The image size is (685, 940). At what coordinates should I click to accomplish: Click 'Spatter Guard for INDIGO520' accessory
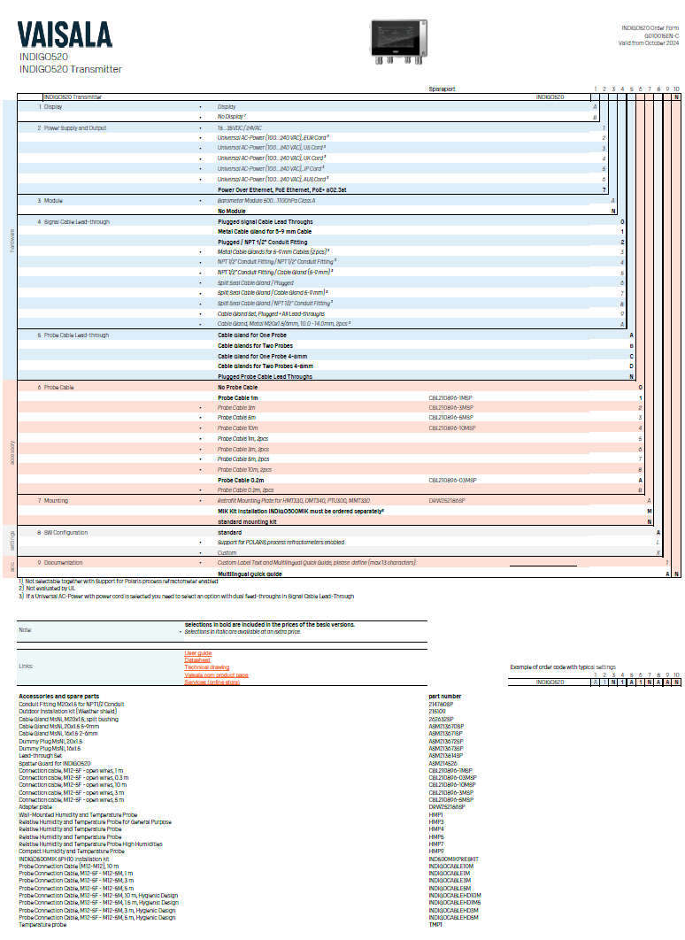coord(55,764)
